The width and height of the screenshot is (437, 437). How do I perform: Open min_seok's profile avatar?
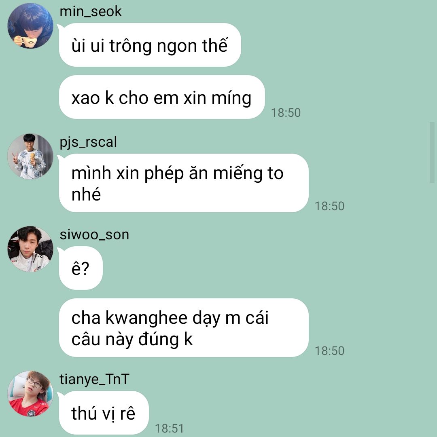pos(30,25)
